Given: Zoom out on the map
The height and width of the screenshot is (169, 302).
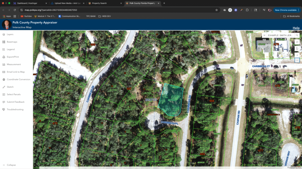Looking at the screenshot, I should click(x=297, y=60).
